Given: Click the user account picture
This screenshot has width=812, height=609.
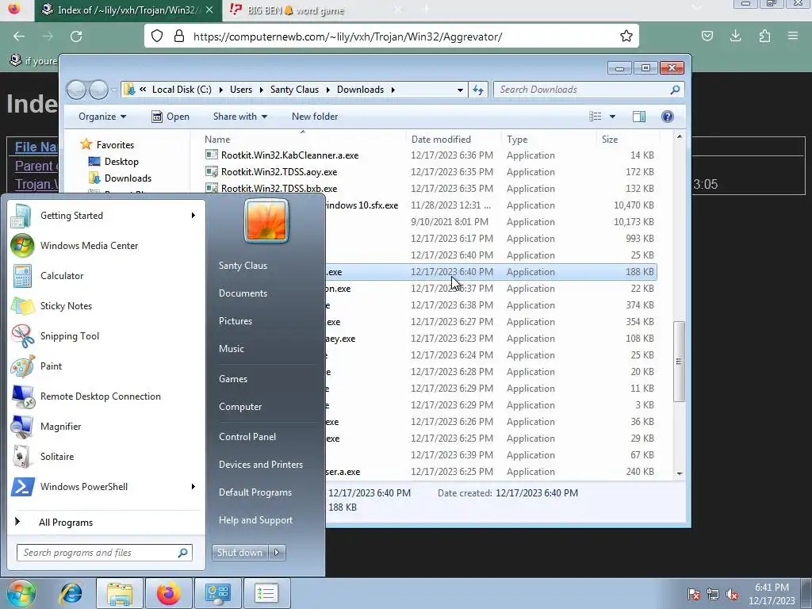Looking at the screenshot, I should 266,220.
